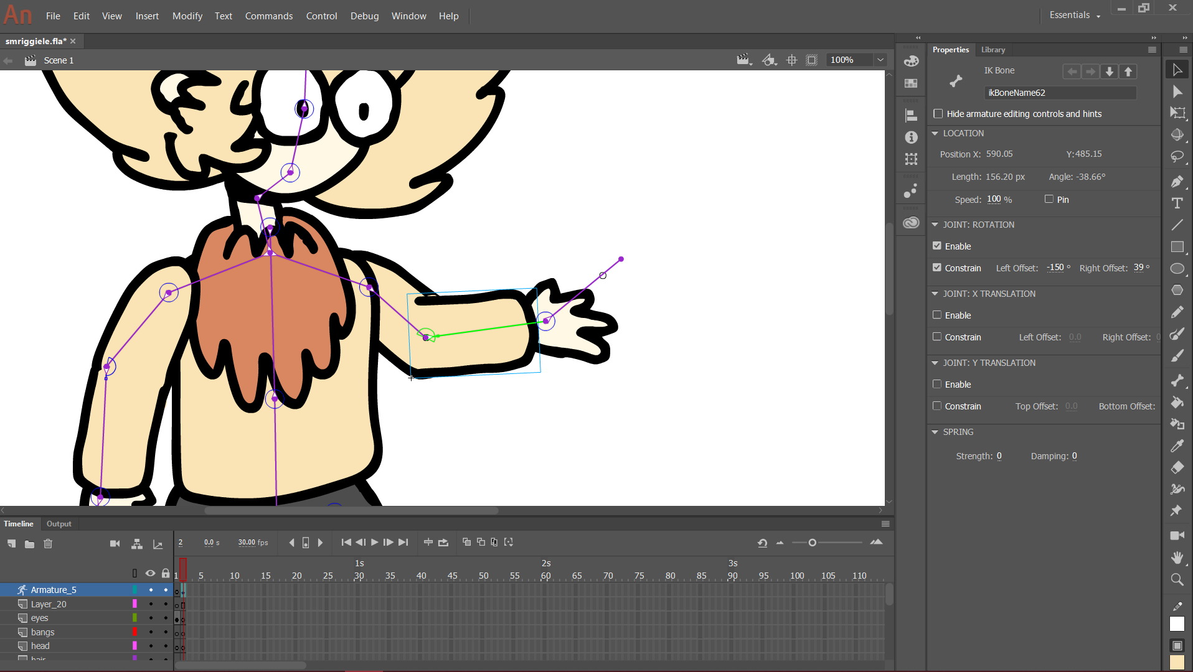
Task: Select the parent bone with up arrow
Action: click(x=1128, y=72)
